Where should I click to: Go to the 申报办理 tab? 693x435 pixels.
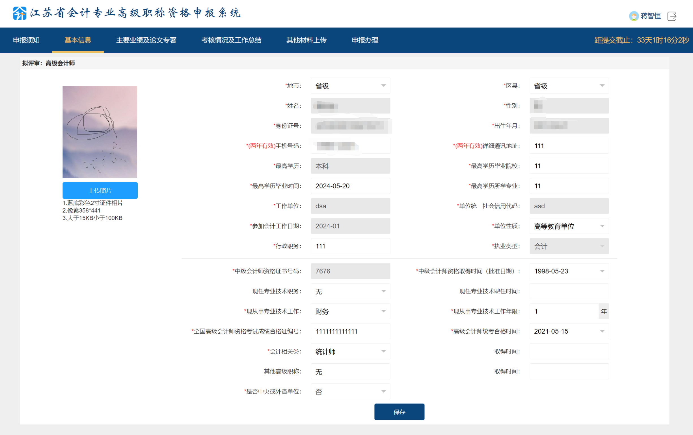(364, 40)
